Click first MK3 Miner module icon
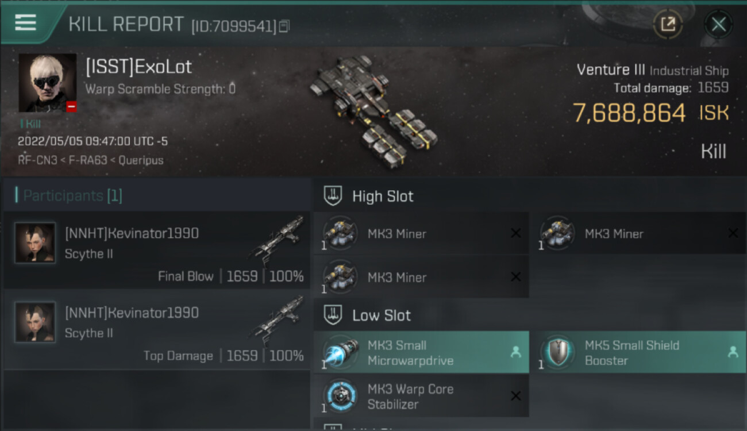This screenshot has height=431, width=747. 340,233
